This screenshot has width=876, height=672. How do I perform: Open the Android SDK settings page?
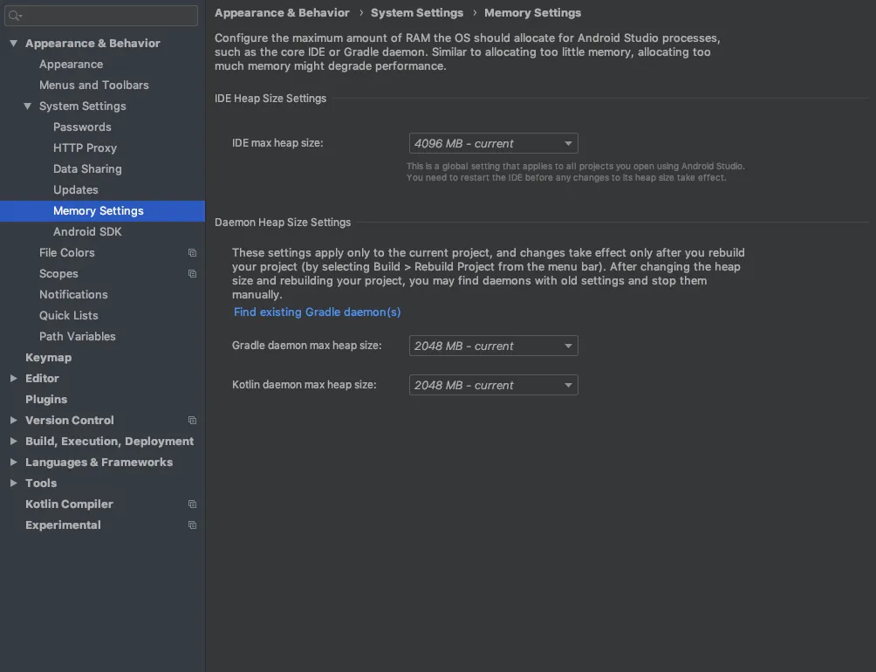pos(87,232)
